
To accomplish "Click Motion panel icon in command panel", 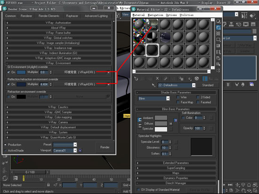I will tap(239, 24).
